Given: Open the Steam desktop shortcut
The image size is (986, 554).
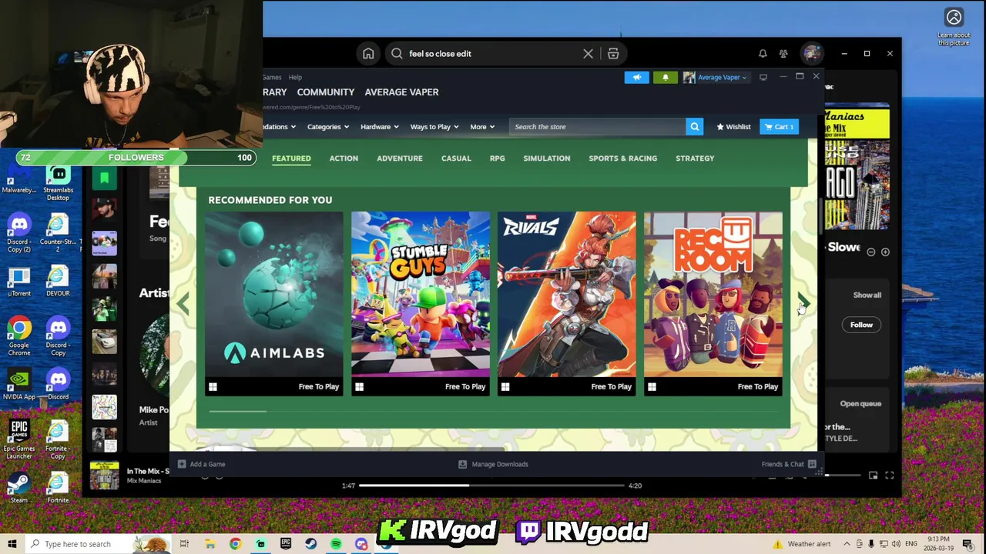Looking at the screenshot, I should click(x=19, y=488).
